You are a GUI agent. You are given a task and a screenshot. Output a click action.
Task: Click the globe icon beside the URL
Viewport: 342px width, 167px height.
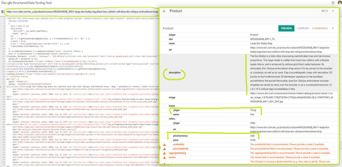pos(2,12)
